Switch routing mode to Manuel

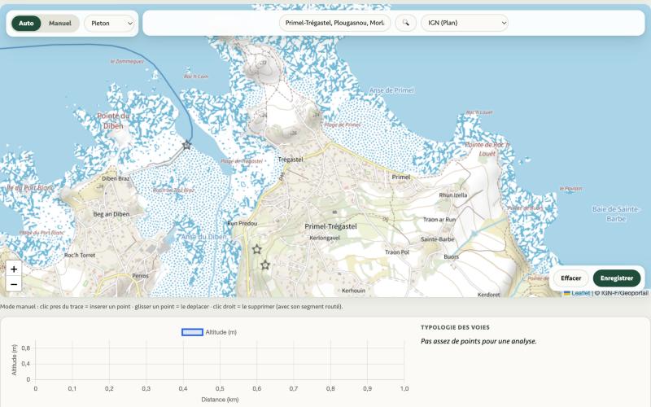tap(60, 24)
